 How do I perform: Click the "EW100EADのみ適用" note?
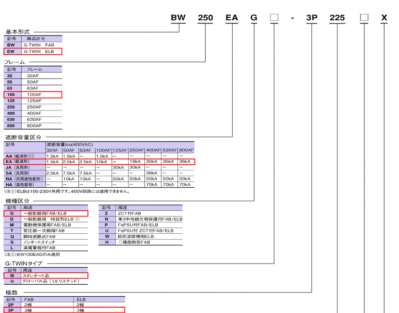tap(32, 254)
